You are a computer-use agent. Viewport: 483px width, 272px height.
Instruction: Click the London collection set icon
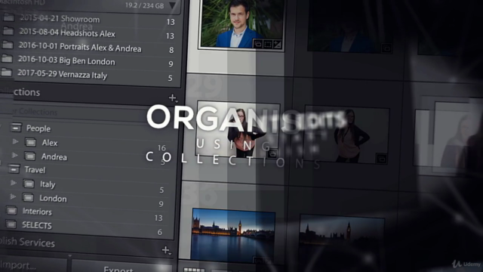[x=28, y=197]
